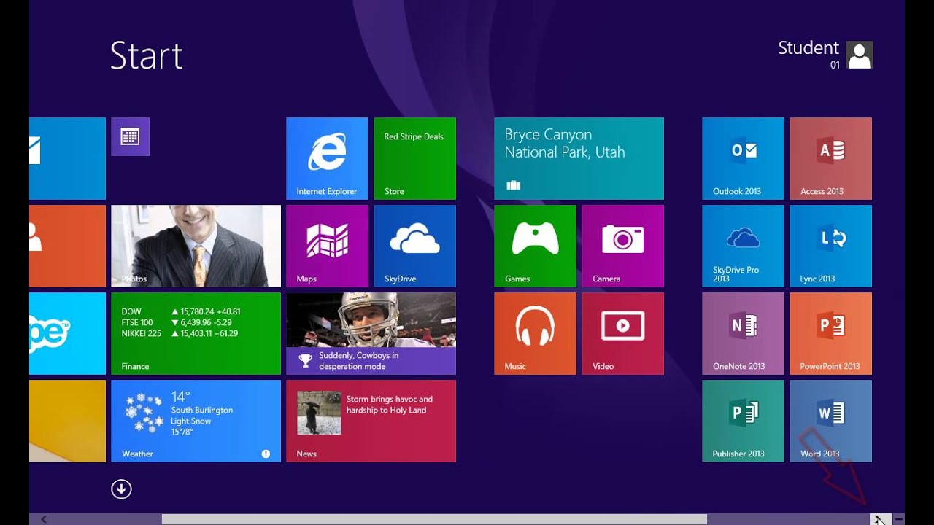Open the Student user account menu

click(x=825, y=55)
